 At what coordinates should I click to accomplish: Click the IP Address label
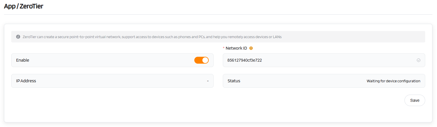(26, 81)
